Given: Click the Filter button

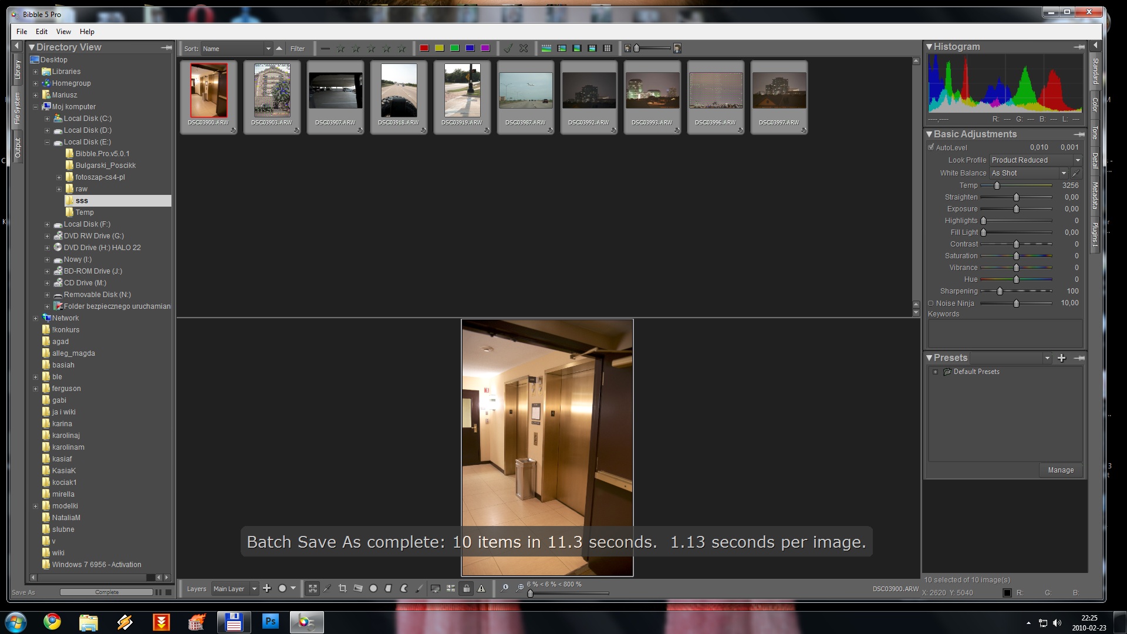Looking at the screenshot, I should point(298,49).
